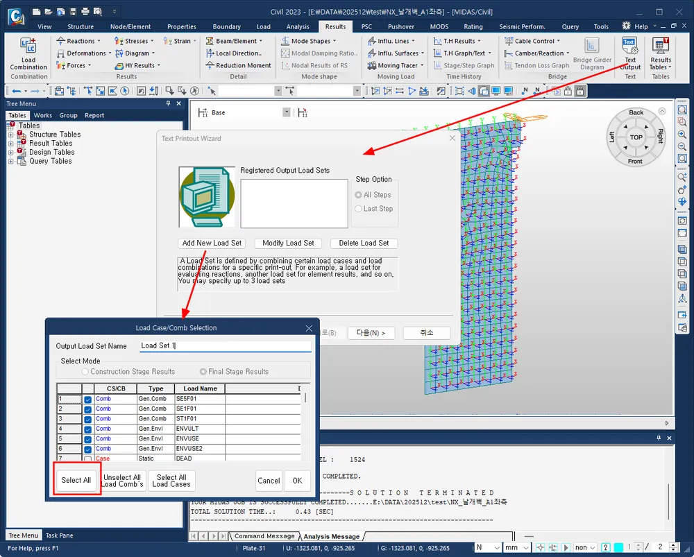Expand Design Tables tree node
Viewport: 694px width, 557px height.
[10, 152]
